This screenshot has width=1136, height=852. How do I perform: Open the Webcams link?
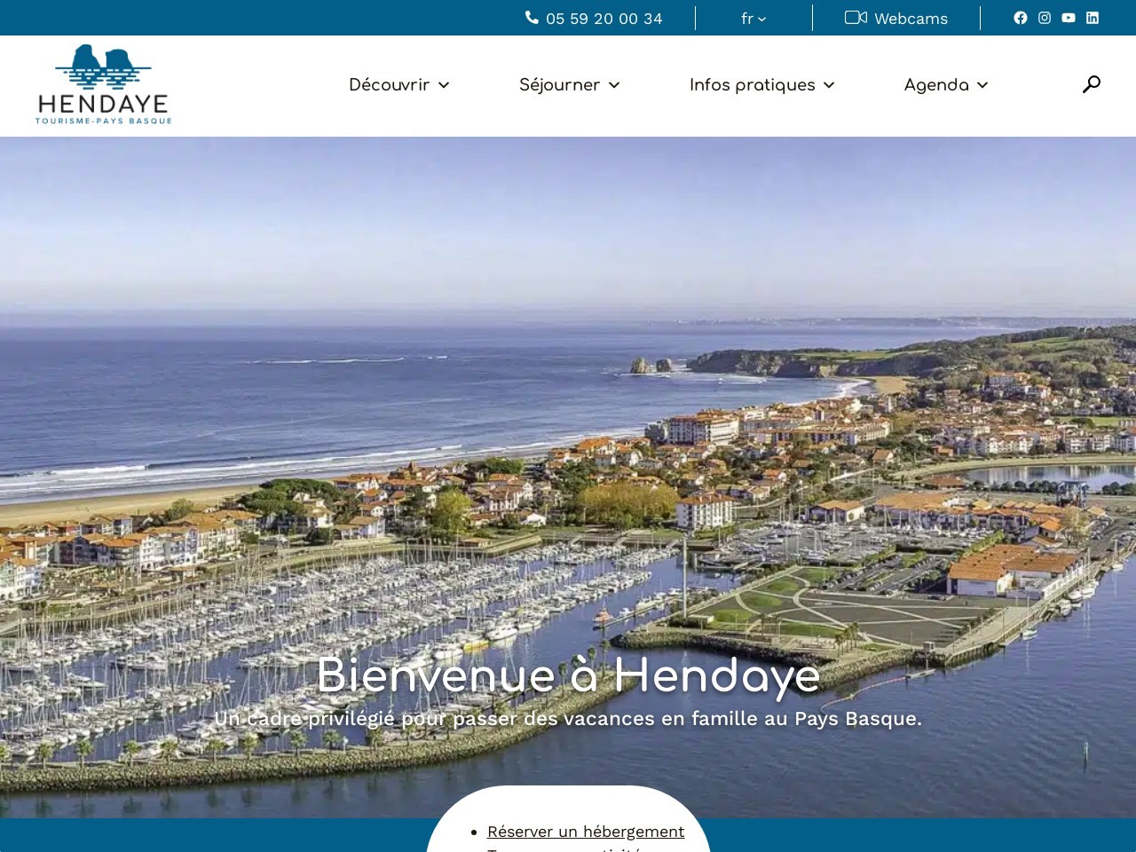coord(911,19)
